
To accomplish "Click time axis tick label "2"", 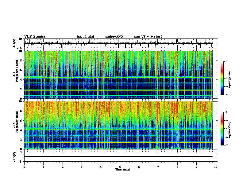I will (x=63, y=167).
